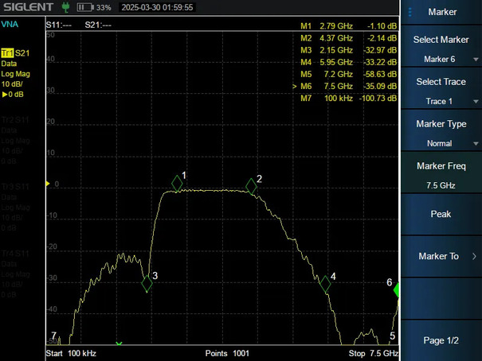The height and width of the screenshot is (361, 482).
Task: Click the yellow 0 dB reference arrow
Action: click(48, 184)
